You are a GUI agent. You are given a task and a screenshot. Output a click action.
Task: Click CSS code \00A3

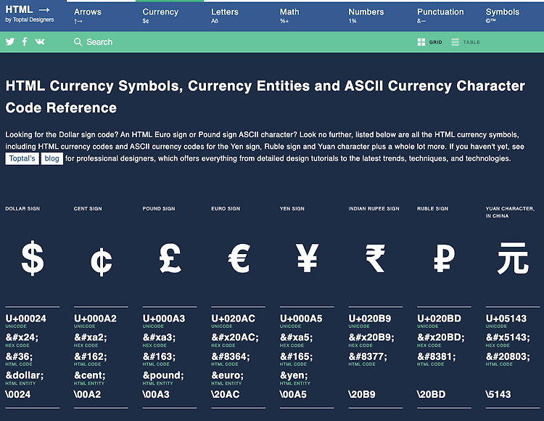tap(156, 394)
